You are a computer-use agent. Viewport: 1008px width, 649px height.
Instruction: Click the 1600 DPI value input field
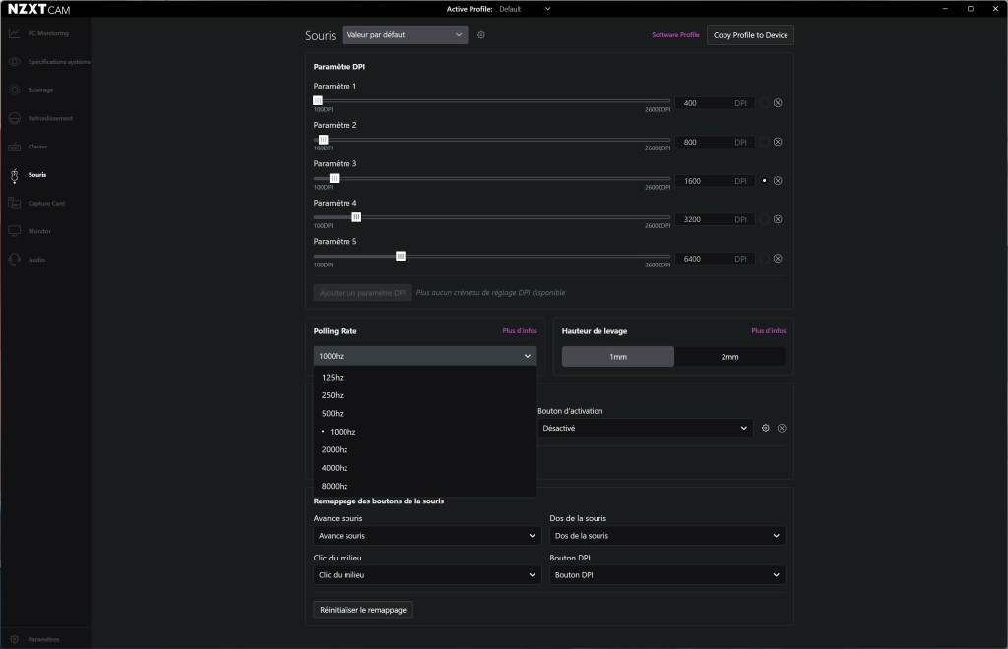point(714,180)
